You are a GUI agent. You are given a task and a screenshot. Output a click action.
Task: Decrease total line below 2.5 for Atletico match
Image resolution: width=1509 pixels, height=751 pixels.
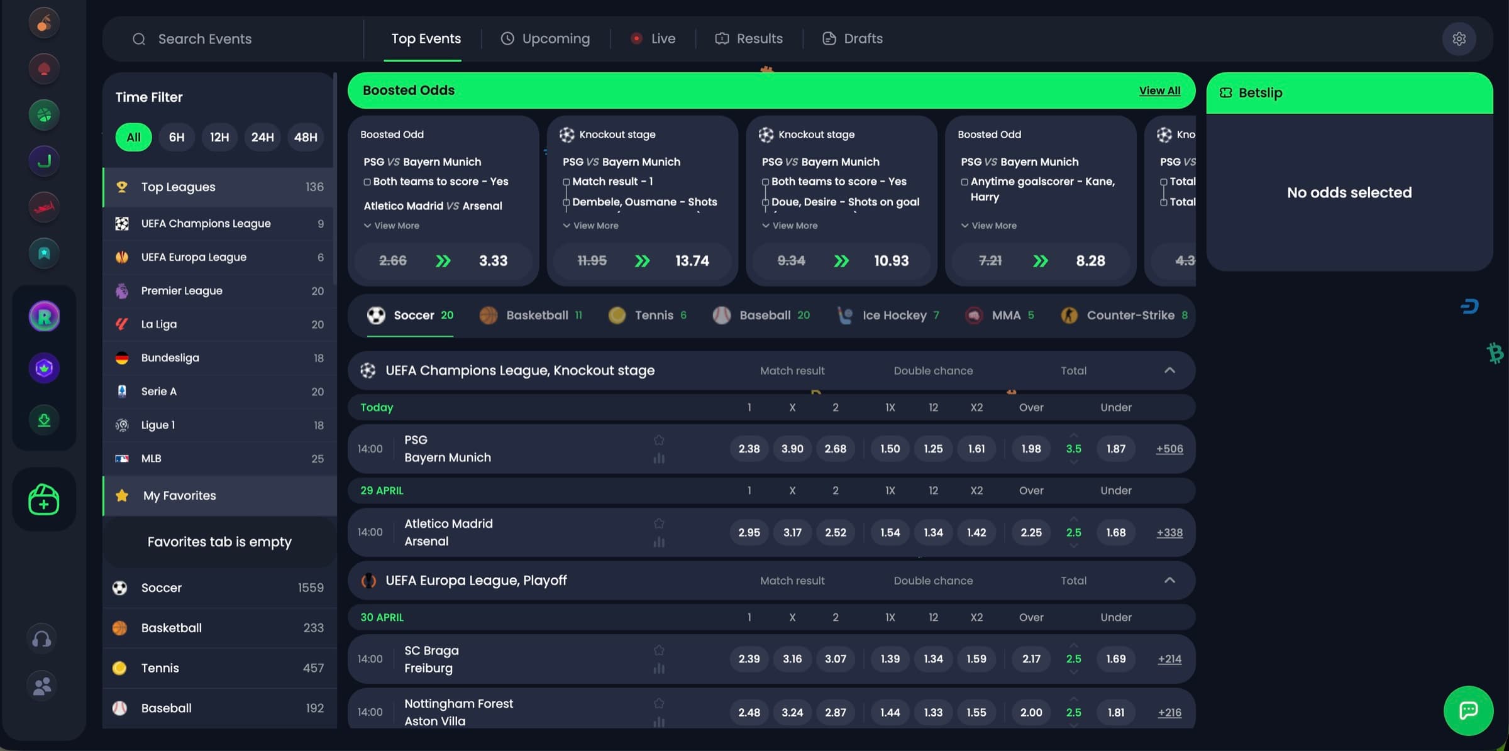[x=1074, y=545]
